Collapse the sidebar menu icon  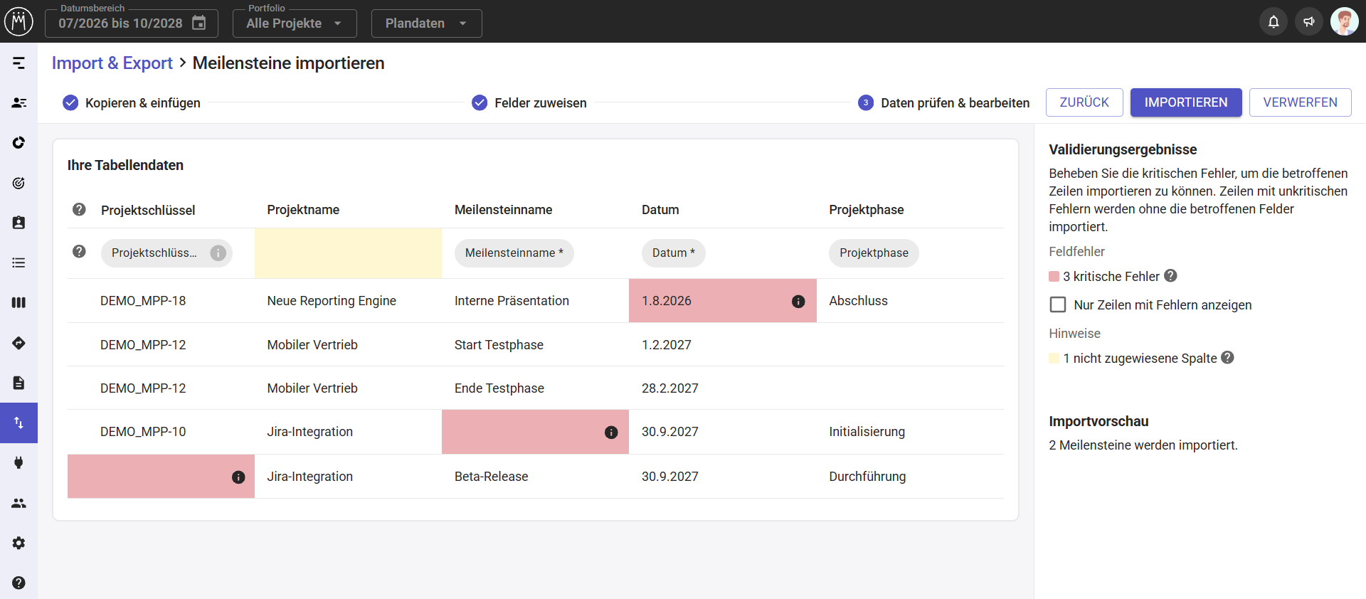18,63
